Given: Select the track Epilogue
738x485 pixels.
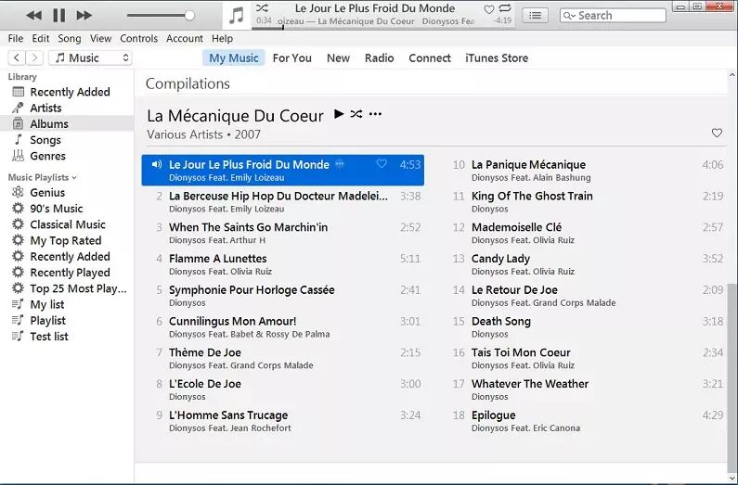Looking at the screenshot, I should pyautogui.click(x=587, y=421).
